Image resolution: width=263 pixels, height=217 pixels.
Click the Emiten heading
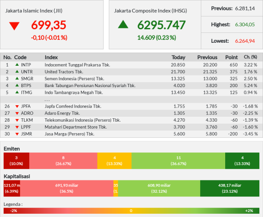point(12,149)
